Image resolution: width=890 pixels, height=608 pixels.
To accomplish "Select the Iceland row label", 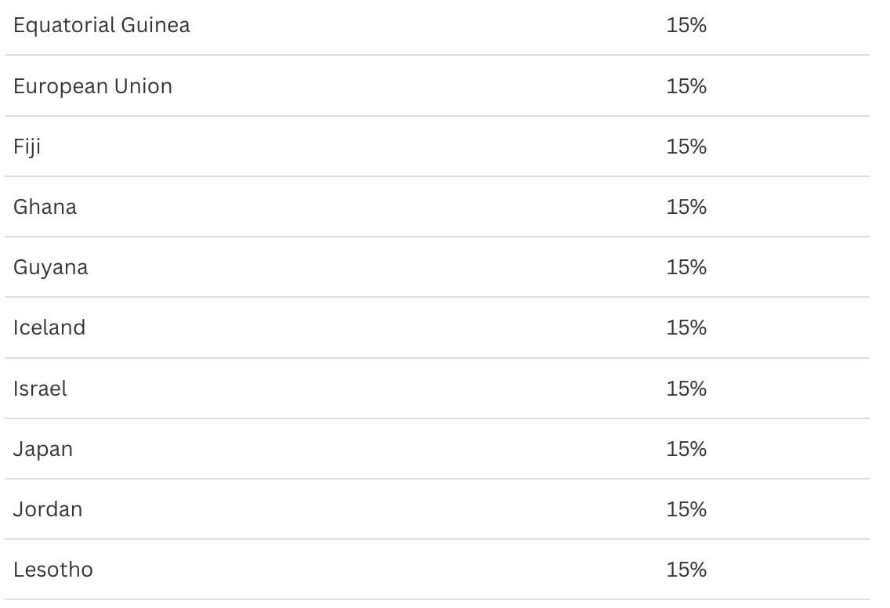I will tap(49, 328).
